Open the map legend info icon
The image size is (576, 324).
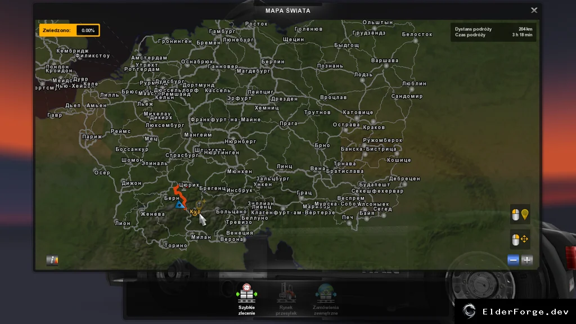coord(52,260)
